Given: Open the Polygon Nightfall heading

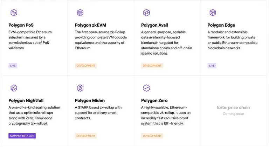Looking at the screenshot, I should 26,100.
